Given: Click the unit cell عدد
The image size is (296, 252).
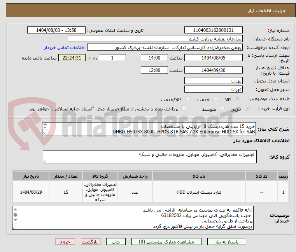Looking at the screenshot, I should pos(135,192).
